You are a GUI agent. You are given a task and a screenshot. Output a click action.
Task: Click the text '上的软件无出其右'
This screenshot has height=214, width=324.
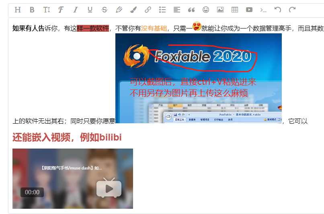(x=38, y=121)
